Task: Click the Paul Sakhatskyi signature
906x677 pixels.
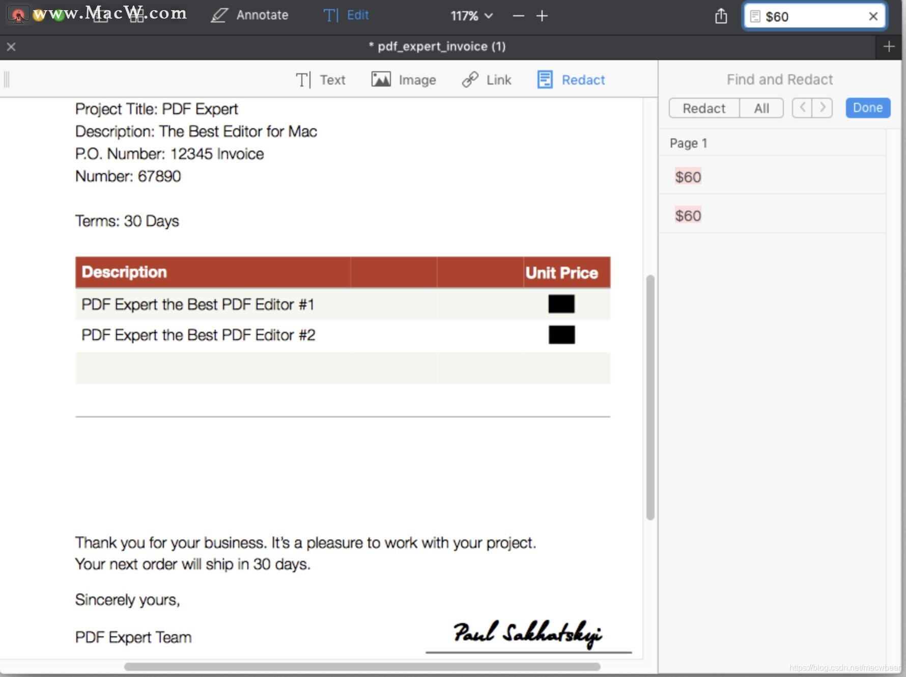Action: 527,634
